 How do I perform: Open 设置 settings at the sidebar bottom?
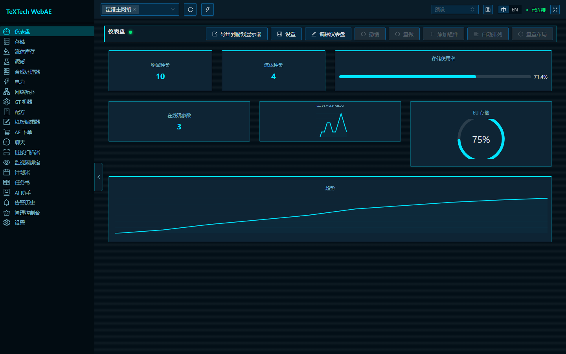point(47,223)
